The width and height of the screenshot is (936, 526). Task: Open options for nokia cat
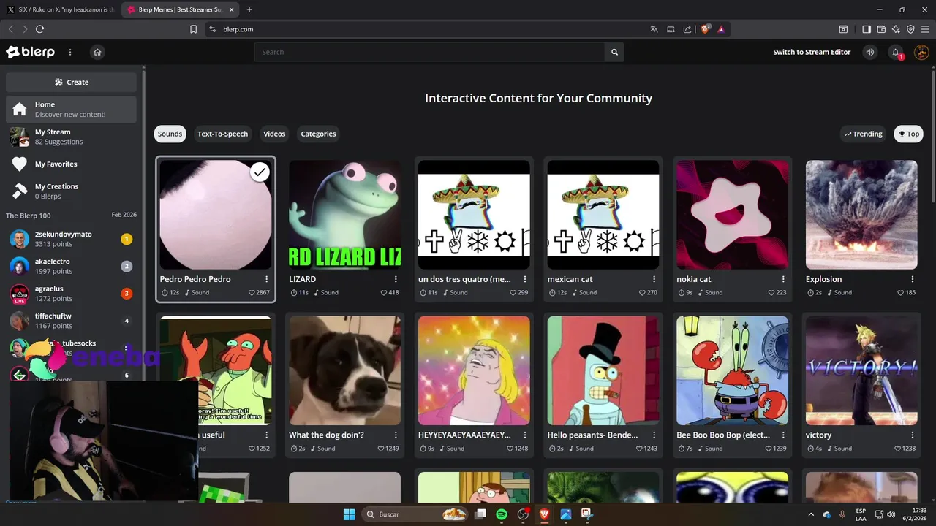coord(783,279)
